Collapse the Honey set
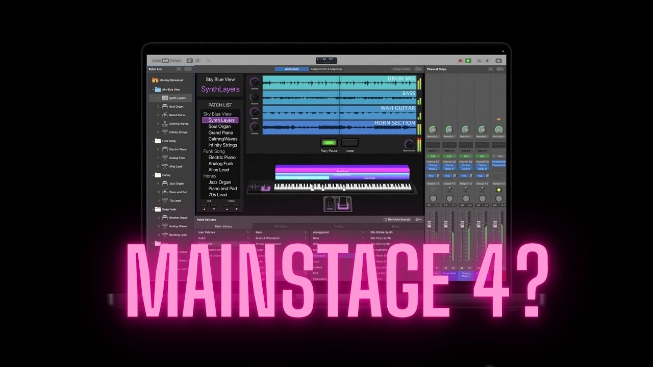This screenshot has height=367, width=653. [x=153, y=175]
